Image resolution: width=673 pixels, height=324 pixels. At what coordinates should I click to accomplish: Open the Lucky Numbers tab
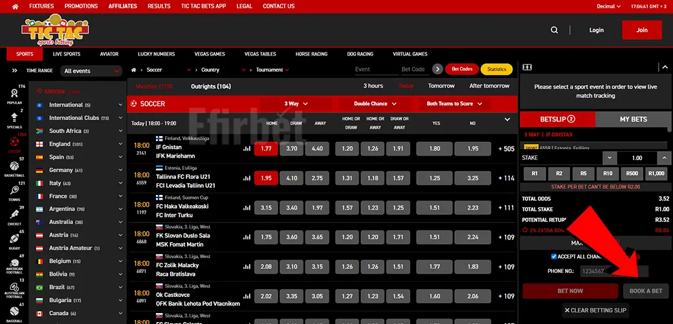point(156,54)
